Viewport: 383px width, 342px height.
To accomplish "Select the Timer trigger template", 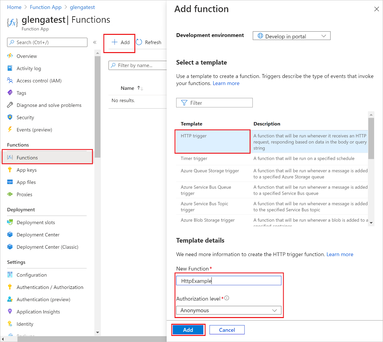I will (x=194, y=159).
